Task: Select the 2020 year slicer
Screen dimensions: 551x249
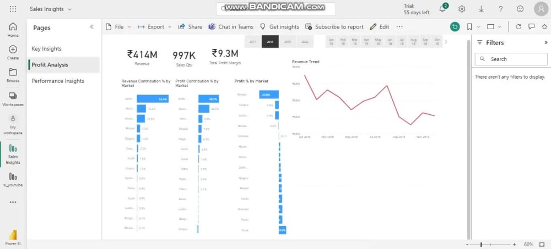Action: tap(305, 42)
